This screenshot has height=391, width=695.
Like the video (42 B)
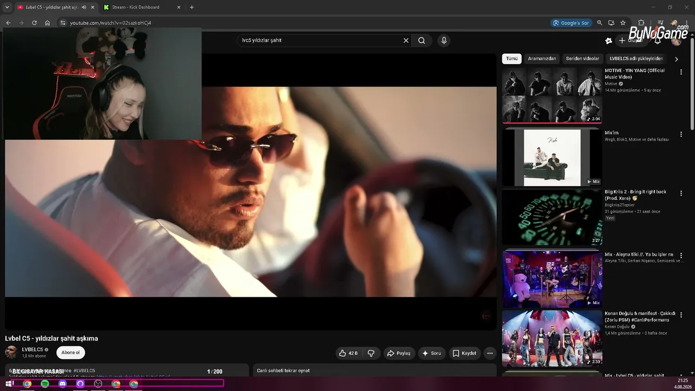[x=349, y=353]
